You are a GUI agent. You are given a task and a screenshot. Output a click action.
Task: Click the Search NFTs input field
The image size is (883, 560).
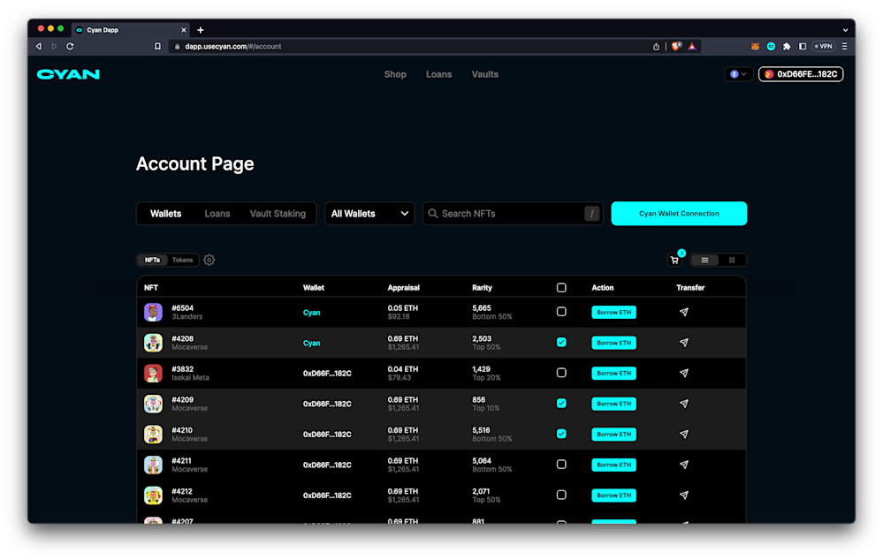pos(513,213)
